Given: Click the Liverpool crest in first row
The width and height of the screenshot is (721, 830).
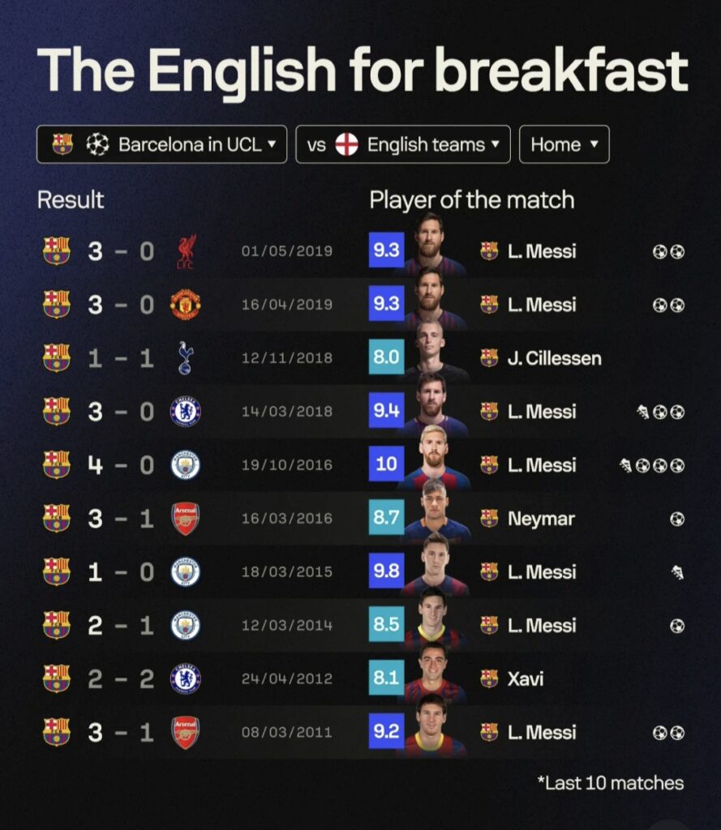Looking at the screenshot, I should point(187,251).
